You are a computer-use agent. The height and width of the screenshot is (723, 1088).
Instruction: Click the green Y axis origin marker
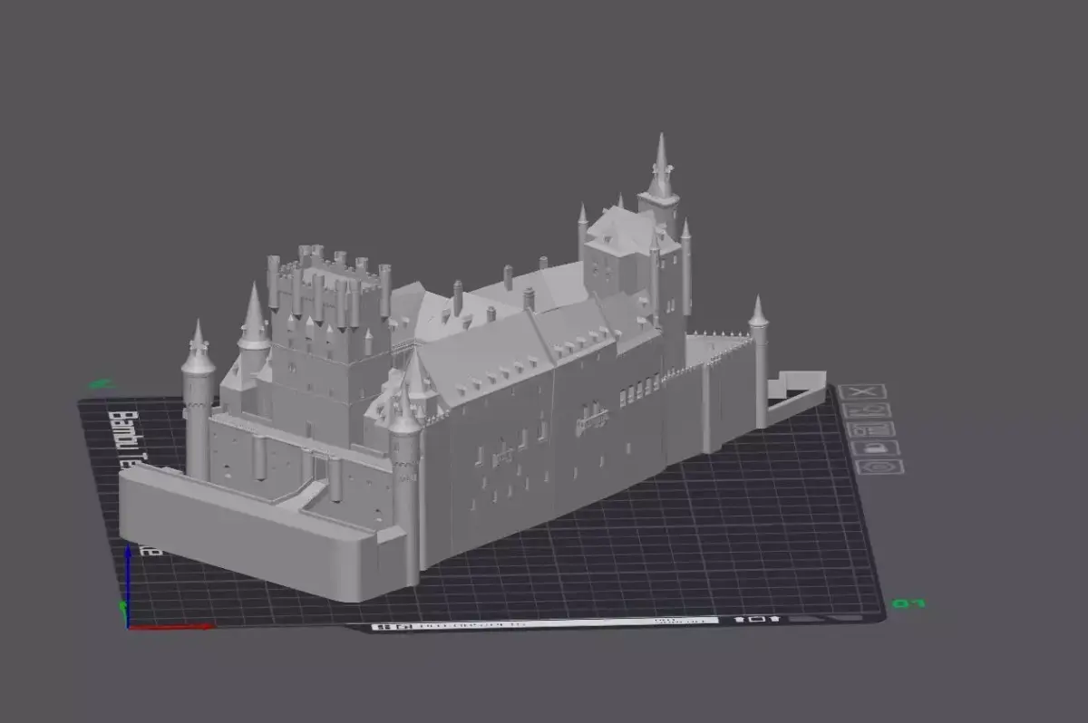(x=122, y=604)
